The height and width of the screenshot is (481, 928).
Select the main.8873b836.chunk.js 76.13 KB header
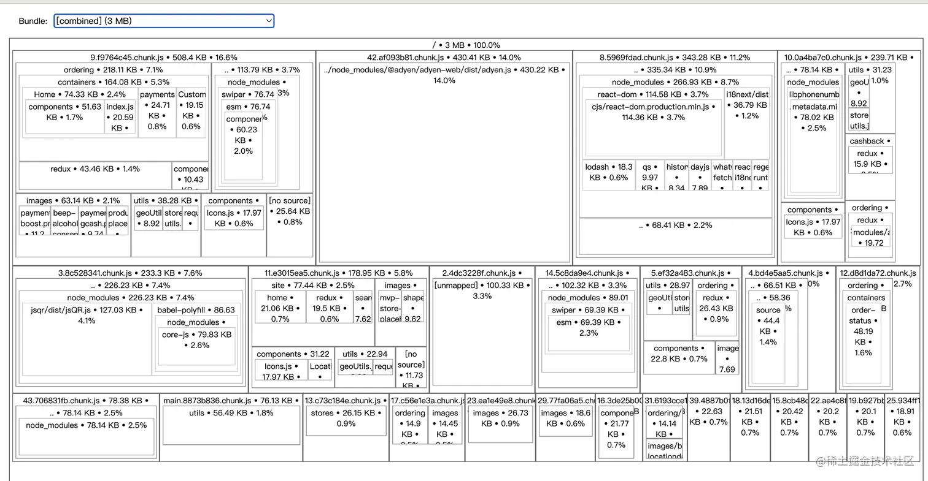pyautogui.click(x=231, y=400)
